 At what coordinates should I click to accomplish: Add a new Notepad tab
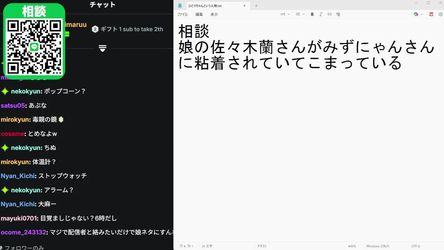click(256, 6)
